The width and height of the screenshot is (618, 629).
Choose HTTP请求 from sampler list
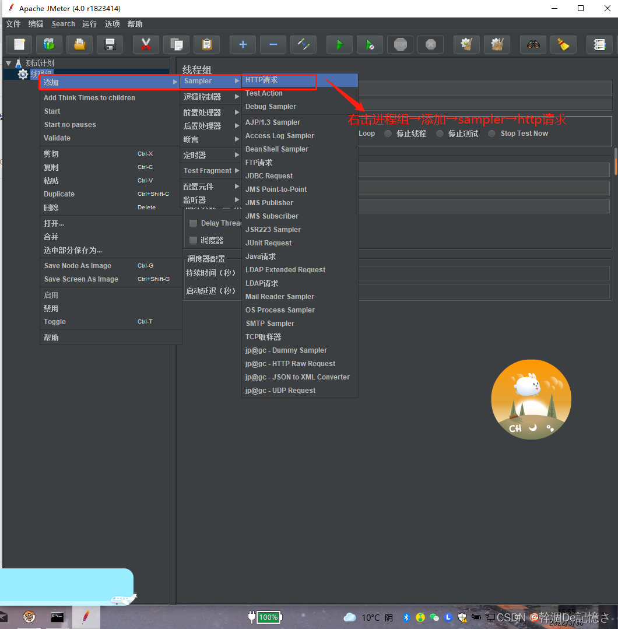[300, 80]
